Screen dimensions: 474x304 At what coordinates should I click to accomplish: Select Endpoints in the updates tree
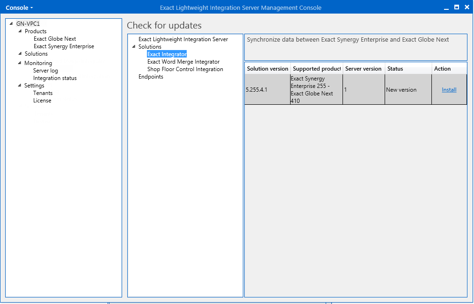pyautogui.click(x=151, y=77)
